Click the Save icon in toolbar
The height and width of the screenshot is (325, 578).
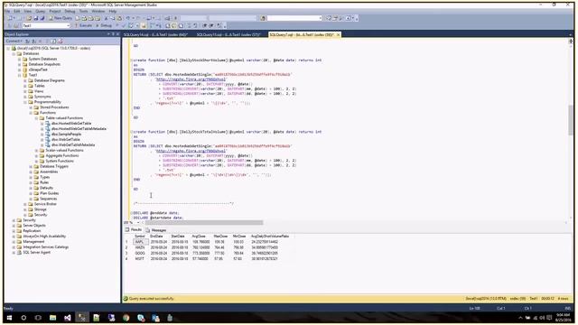[36, 18]
